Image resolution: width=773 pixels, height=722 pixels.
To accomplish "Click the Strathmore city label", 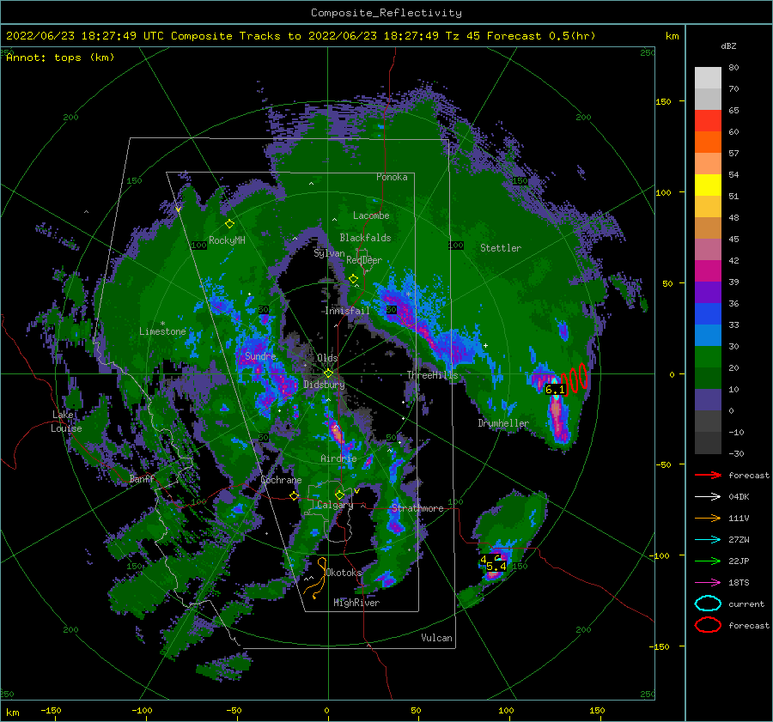I will (x=417, y=508).
